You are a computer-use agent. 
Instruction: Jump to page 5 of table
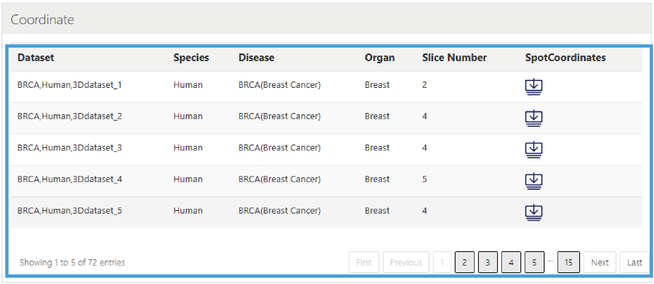point(534,262)
